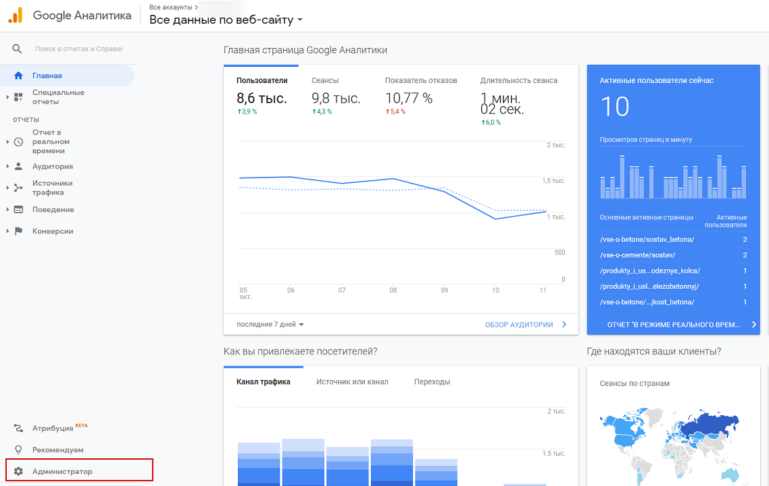Viewport: 769px width, 486px height.
Task: Click the Специальные отчеты dashboard icon
Action: [x=19, y=97]
